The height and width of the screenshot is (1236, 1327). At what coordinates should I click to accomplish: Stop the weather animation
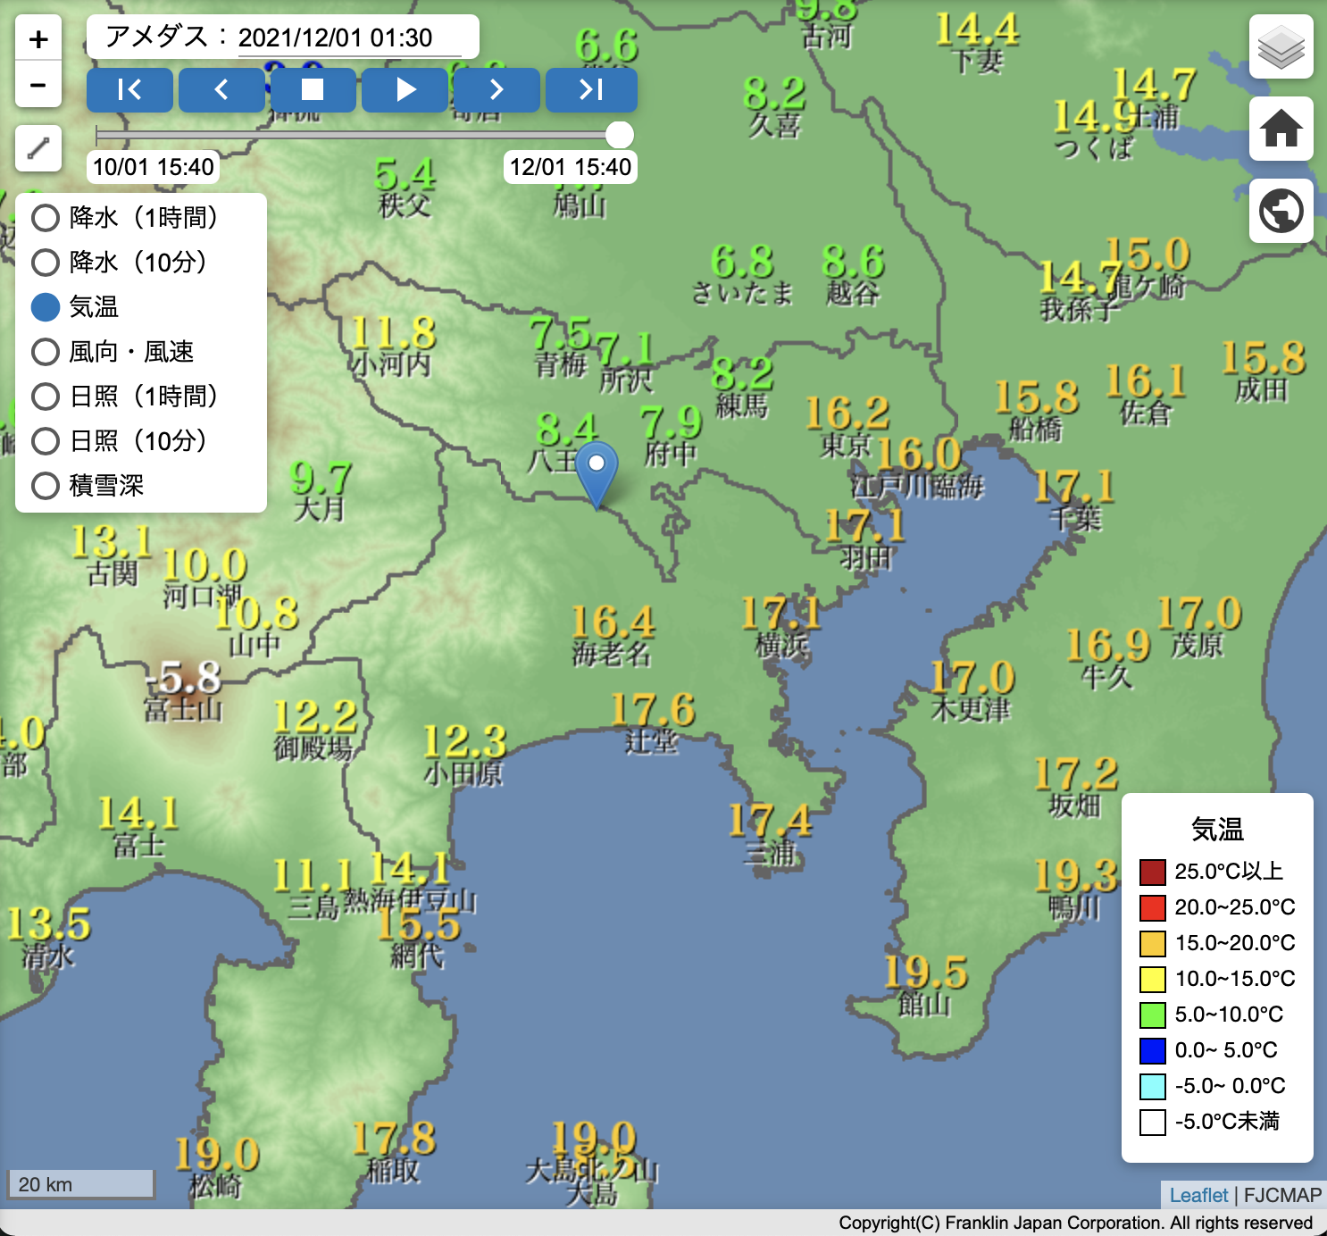313,90
